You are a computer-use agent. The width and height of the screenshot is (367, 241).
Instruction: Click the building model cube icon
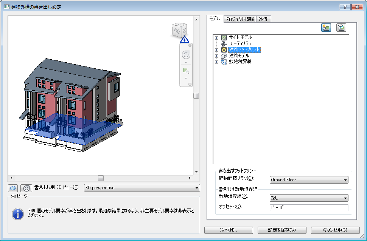[x=224, y=56]
